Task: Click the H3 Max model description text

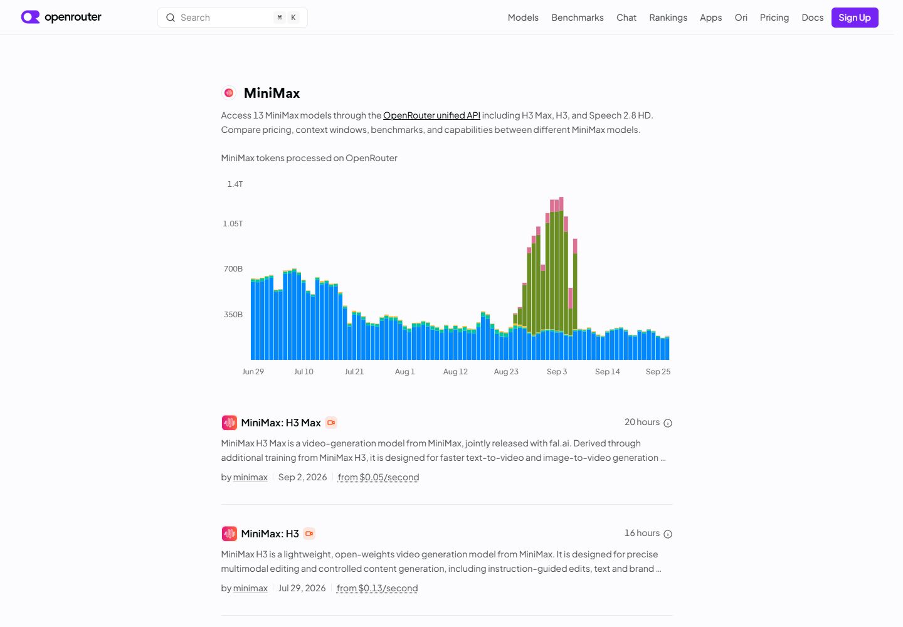Action: pos(443,451)
